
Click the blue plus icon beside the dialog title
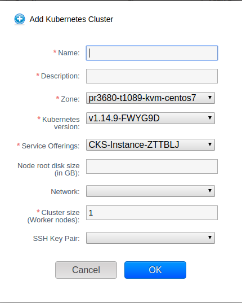20,19
